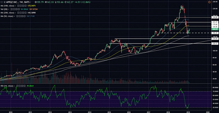The width and height of the screenshot is (219, 113).
Task: Open settings for RSI (14, close) indicator
Action: [20, 86]
